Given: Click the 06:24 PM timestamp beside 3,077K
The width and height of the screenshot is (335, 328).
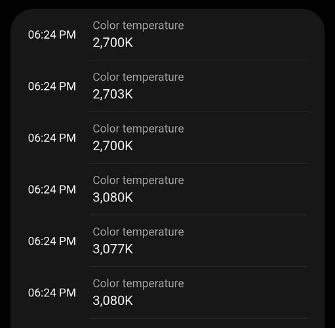Looking at the screenshot, I should (x=52, y=241).
